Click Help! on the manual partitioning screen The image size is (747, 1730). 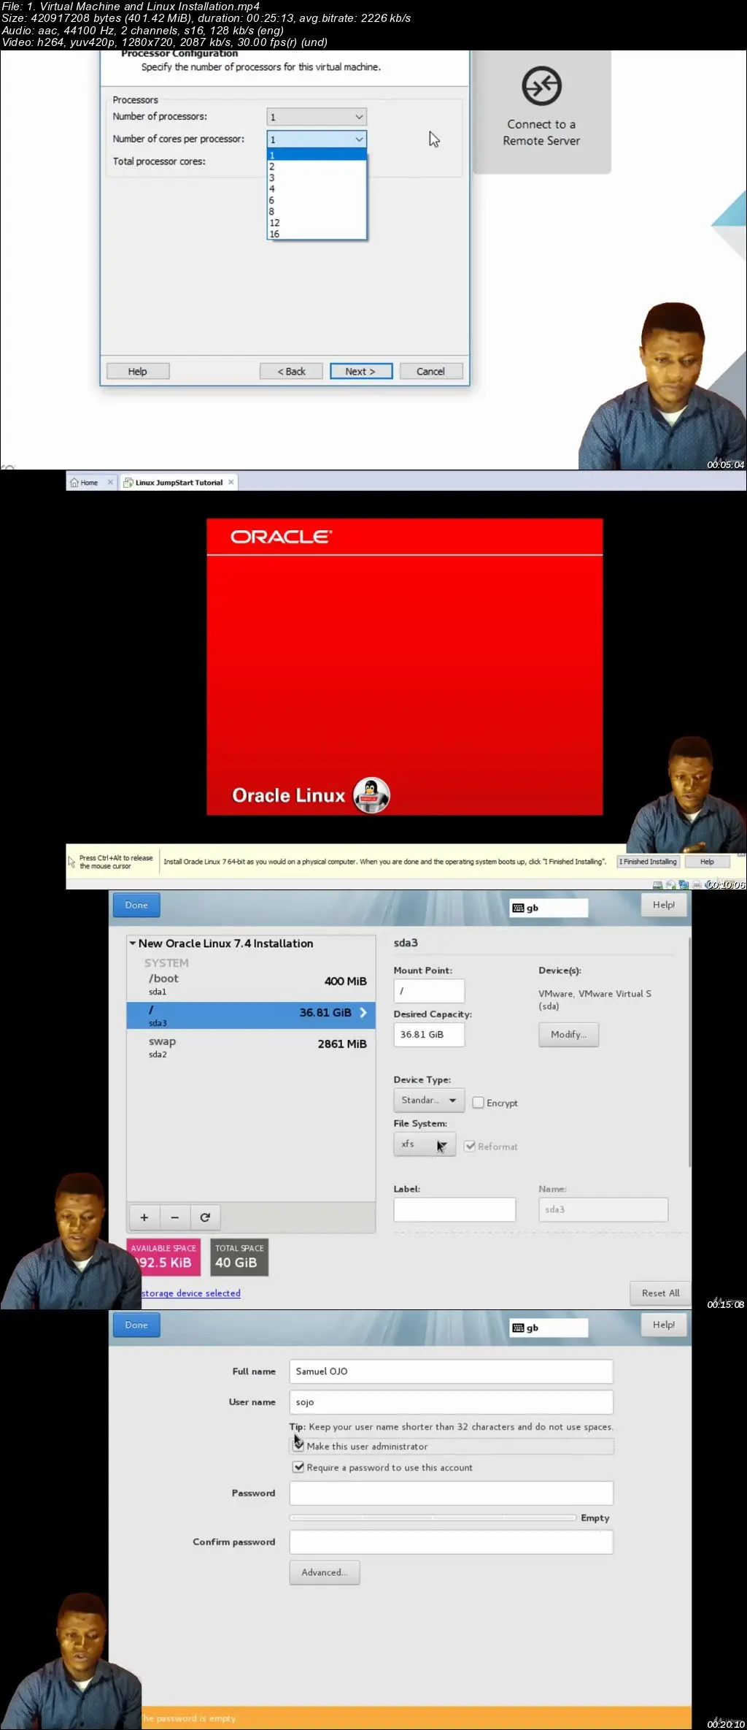(x=664, y=905)
